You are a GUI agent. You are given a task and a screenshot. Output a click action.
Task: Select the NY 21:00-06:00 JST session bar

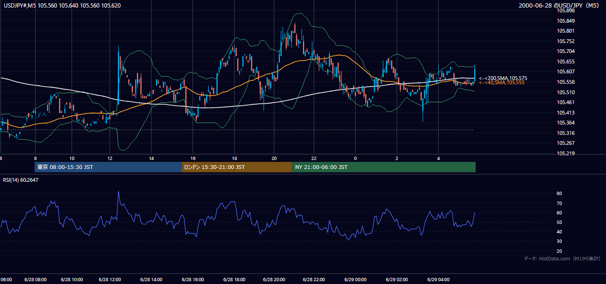384,167
